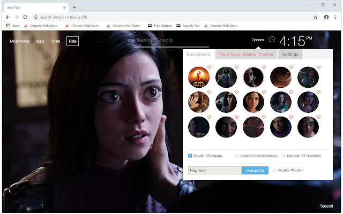Switch to the Background tab
This screenshot has width=343, height=214.
[198, 54]
